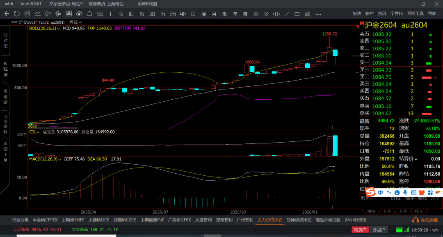Open the 帮助 menu
This screenshot has width=443, height=237.
(x=432, y=13)
